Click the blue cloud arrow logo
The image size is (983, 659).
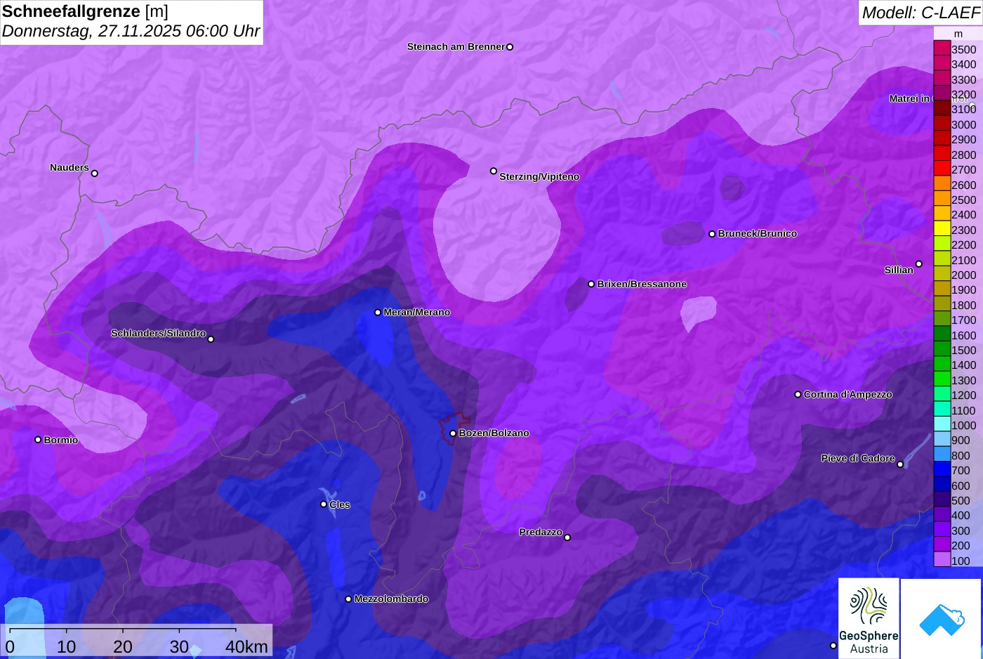[941, 619]
